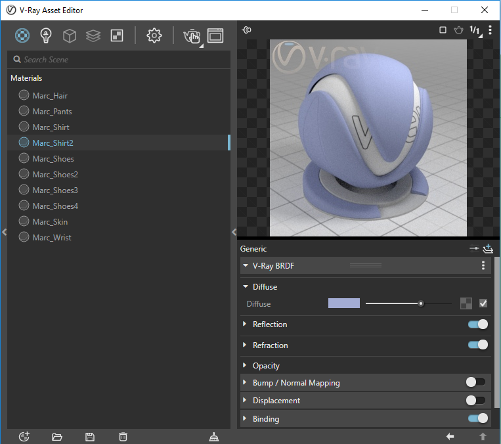Click the delete trash icon
Image resolution: width=501 pixels, height=444 pixels.
123,437
